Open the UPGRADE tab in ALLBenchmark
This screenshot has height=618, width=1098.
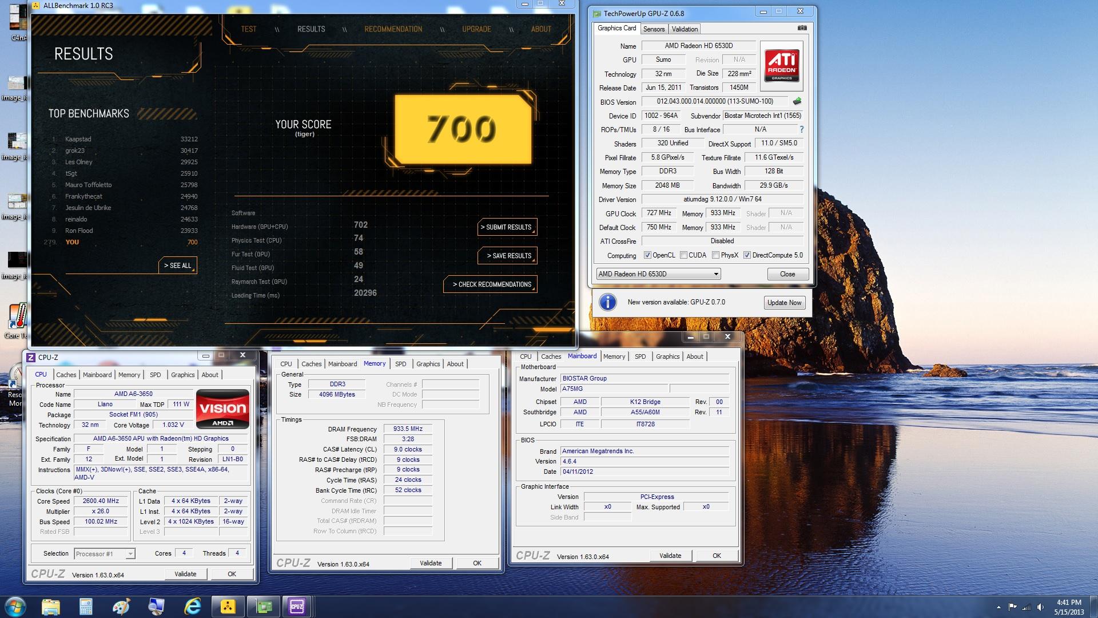[476, 29]
